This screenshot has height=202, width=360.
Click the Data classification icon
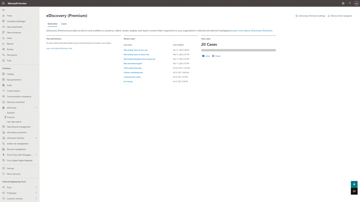(x=4, y=27)
